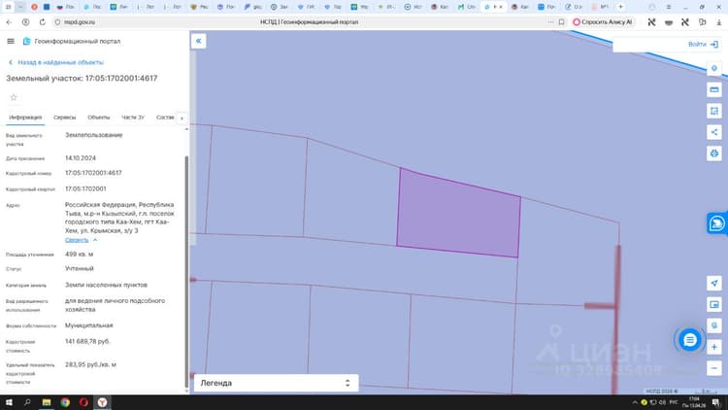
Task: Click the my location arrow icon
Action: 714,283
